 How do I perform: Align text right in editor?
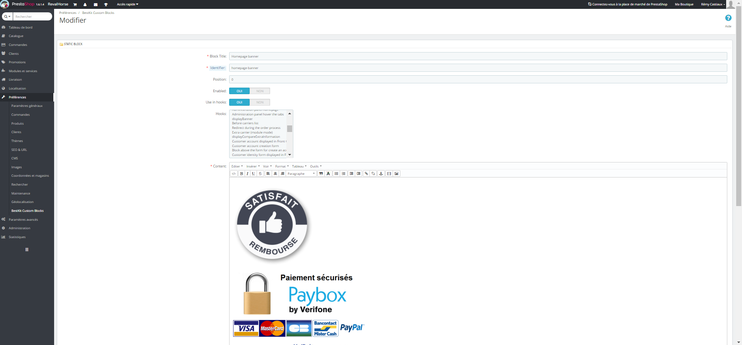click(283, 174)
